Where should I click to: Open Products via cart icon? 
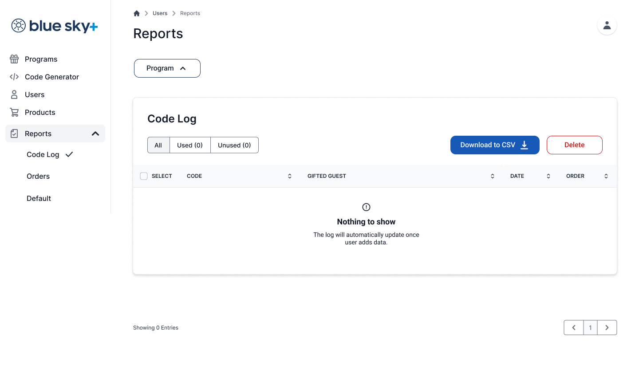(14, 112)
